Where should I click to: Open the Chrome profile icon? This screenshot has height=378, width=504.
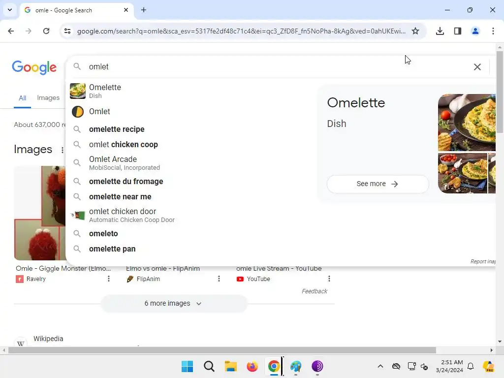[475, 31]
